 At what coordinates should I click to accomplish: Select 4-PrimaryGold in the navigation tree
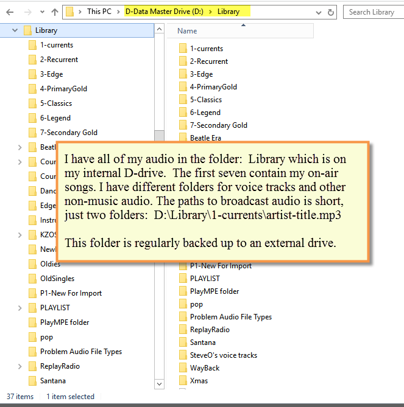(x=63, y=89)
